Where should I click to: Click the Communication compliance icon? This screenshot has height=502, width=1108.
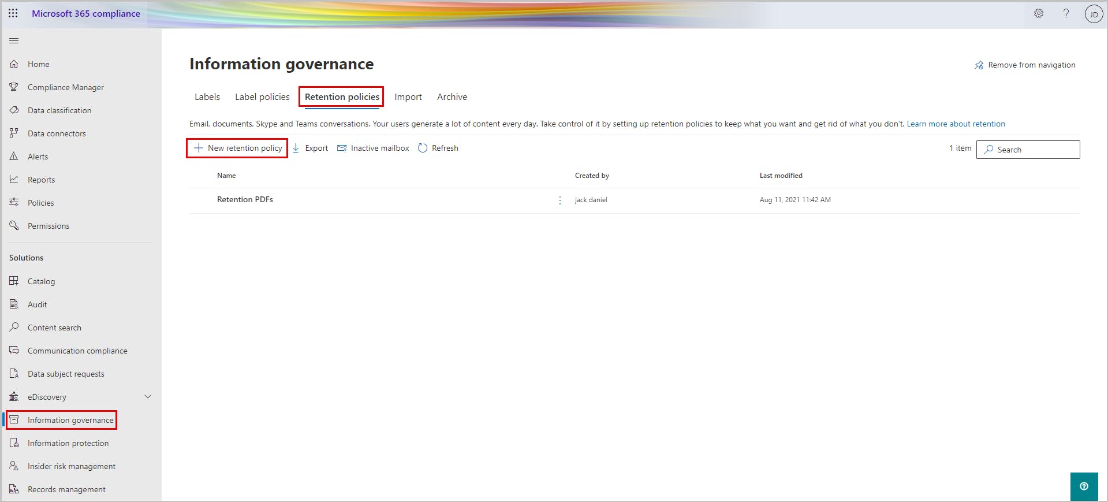tap(14, 351)
